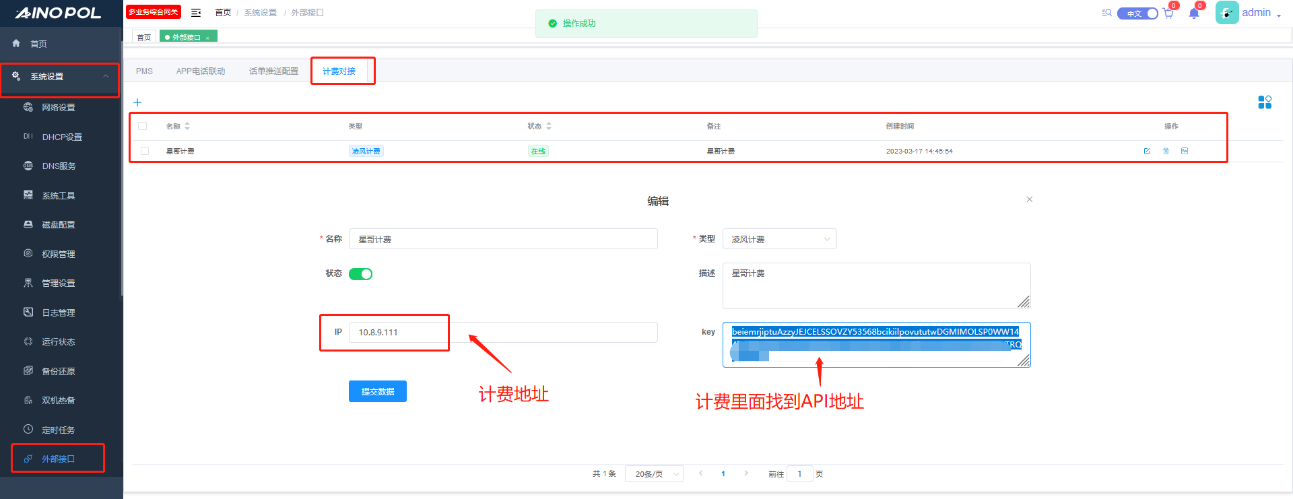Open 网络设置 in the sidebar menu

tap(59, 108)
